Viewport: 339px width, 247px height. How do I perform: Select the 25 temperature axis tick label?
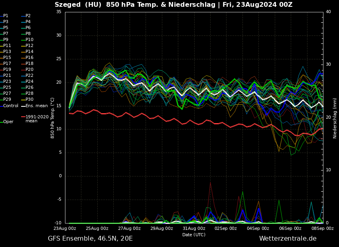pos(59,59)
